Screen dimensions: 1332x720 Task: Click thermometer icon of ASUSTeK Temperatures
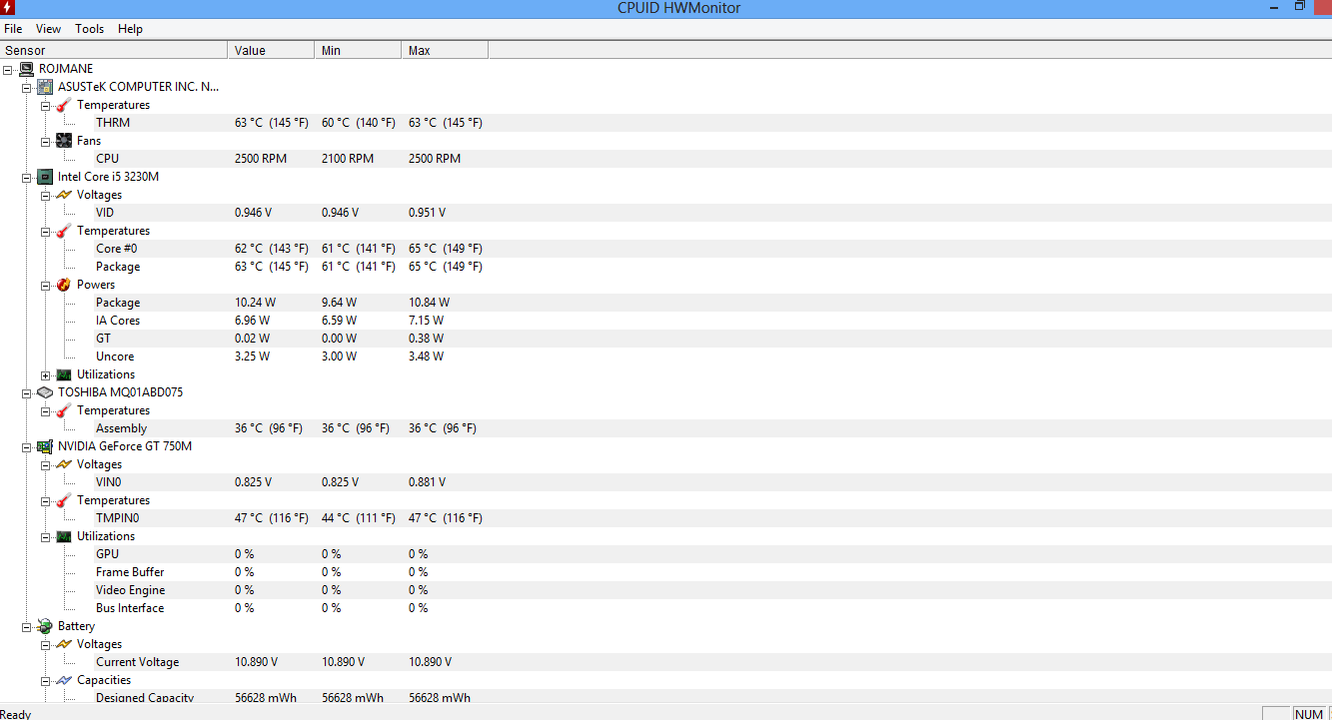tap(64, 105)
